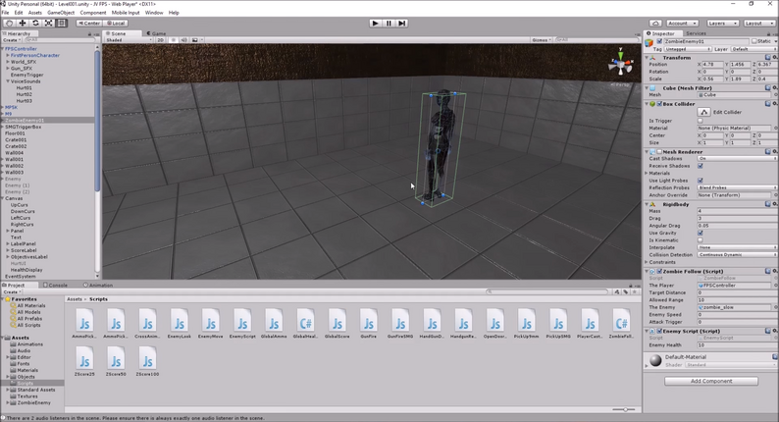Open the Layer dropdown showing Default
The height and width of the screenshot is (422, 779).
click(x=754, y=49)
